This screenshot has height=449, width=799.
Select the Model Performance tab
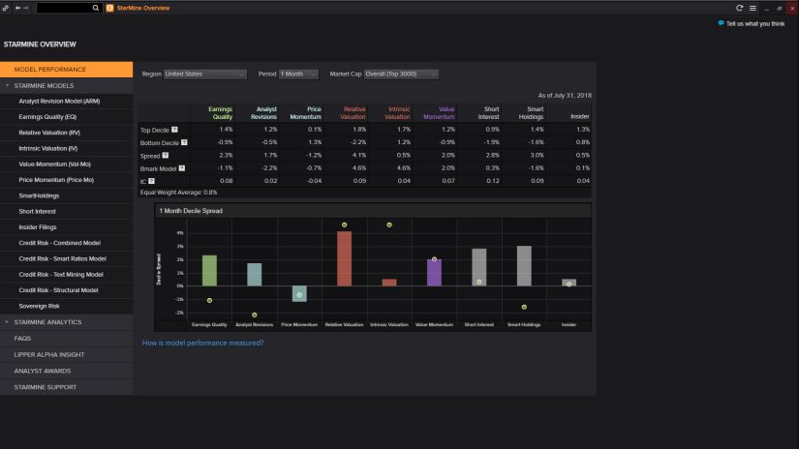[66, 70]
